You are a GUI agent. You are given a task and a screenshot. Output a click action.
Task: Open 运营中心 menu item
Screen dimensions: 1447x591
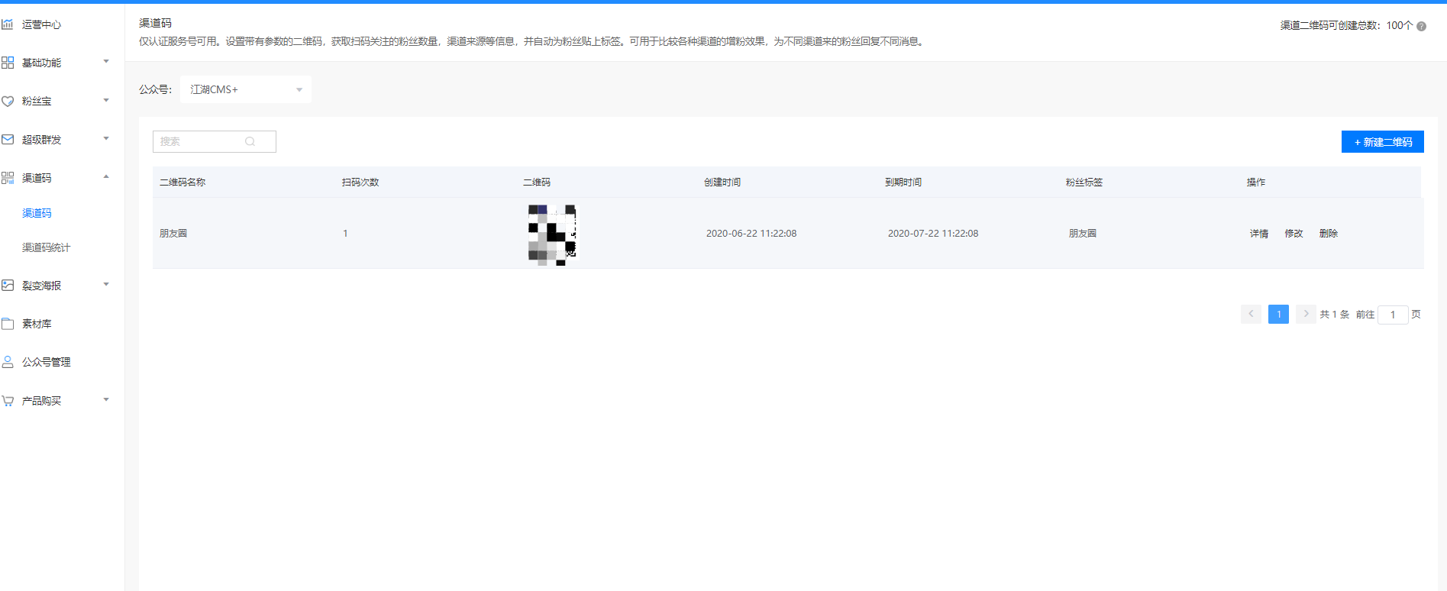point(41,24)
